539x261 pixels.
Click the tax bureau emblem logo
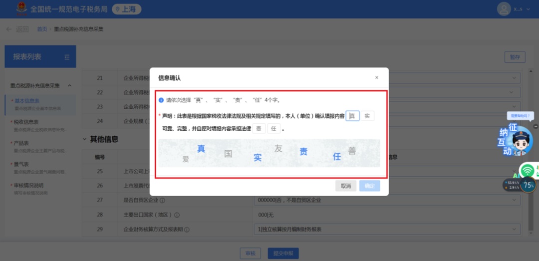pos(21,8)
